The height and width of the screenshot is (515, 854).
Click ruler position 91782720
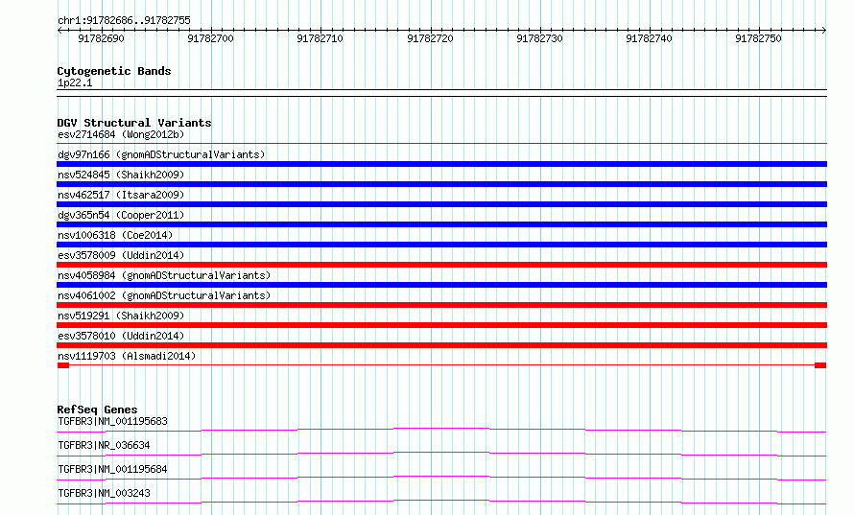tap(430, 38)
